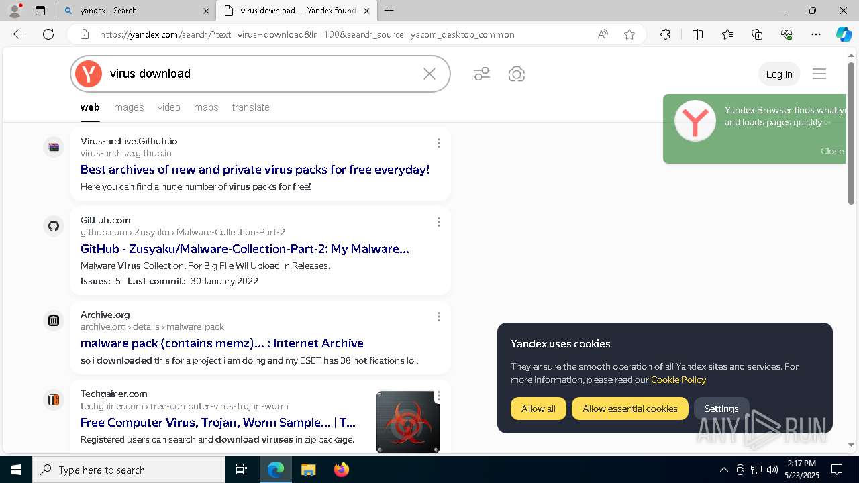Image resolution: width=859 pixels, height=483 pixels.
Task: Open options for Archive.org result
Action: 439,317
